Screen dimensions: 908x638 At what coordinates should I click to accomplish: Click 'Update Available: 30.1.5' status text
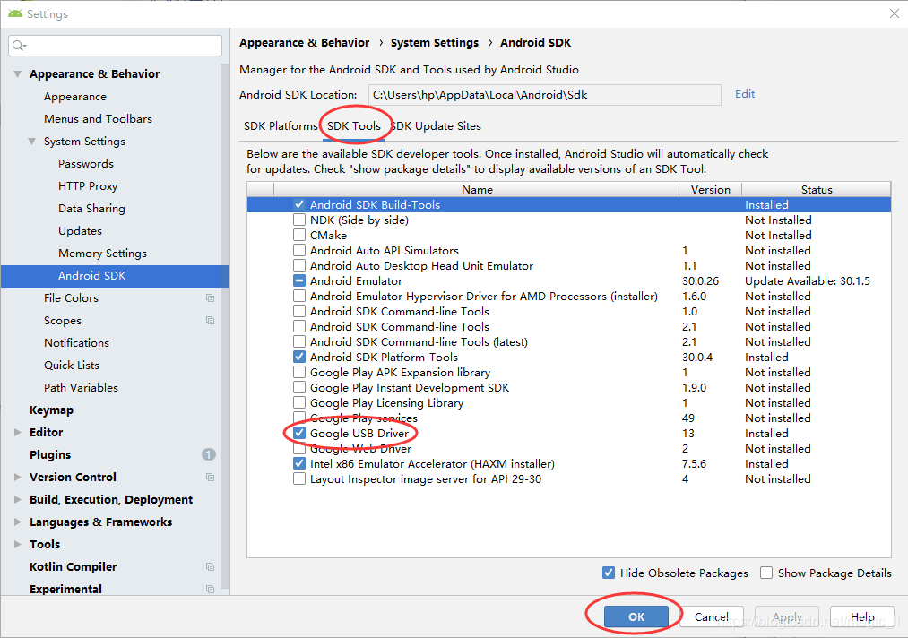click(x=808, y=280)
